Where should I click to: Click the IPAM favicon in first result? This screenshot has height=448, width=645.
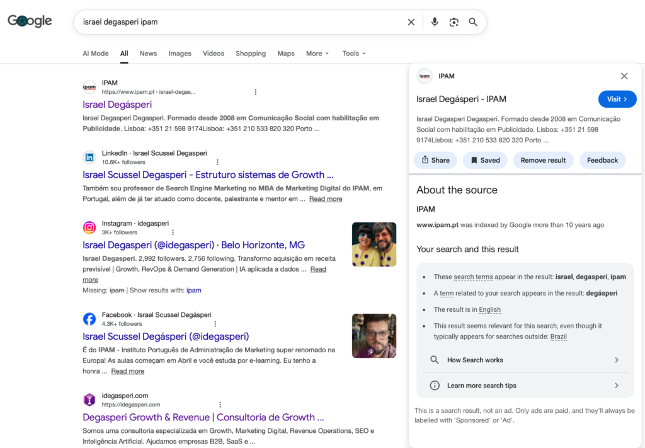coord(89,87)
